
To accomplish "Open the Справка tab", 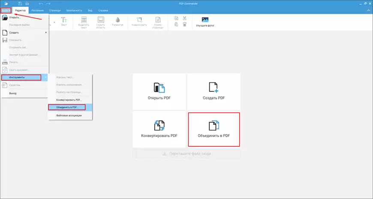I will [103, 10].
